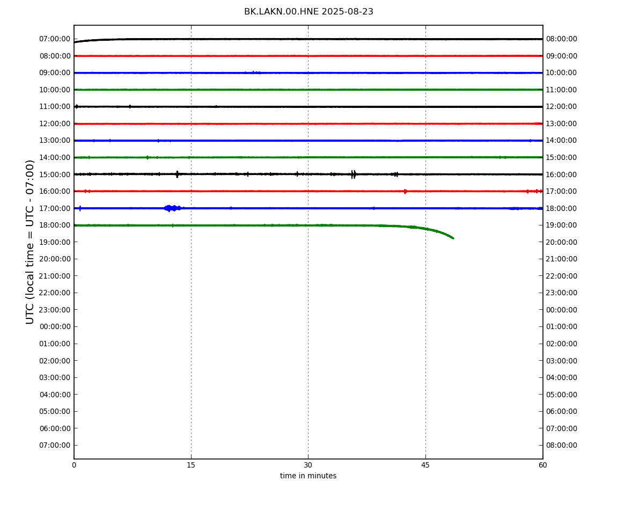Click left-axis label 08:00:00
Screen dimensions: 617x510
click(x=55, y=56)
